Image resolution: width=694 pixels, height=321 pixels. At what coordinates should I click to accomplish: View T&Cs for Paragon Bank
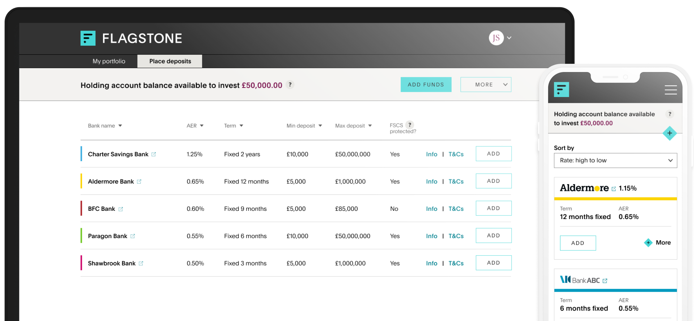(456, 236)
